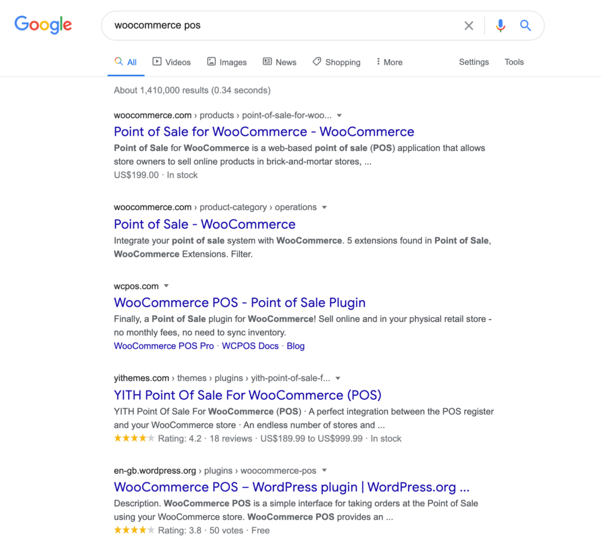601x552 pixels.
Task: Expand the arrow beside the en-gb.wordpress.org URL
Action: point(324,470)
